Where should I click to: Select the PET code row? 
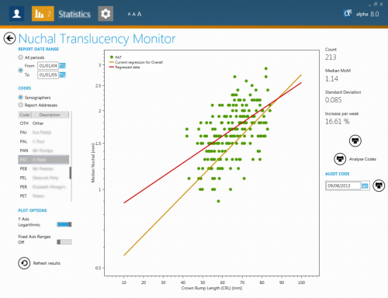pos(43,196)
